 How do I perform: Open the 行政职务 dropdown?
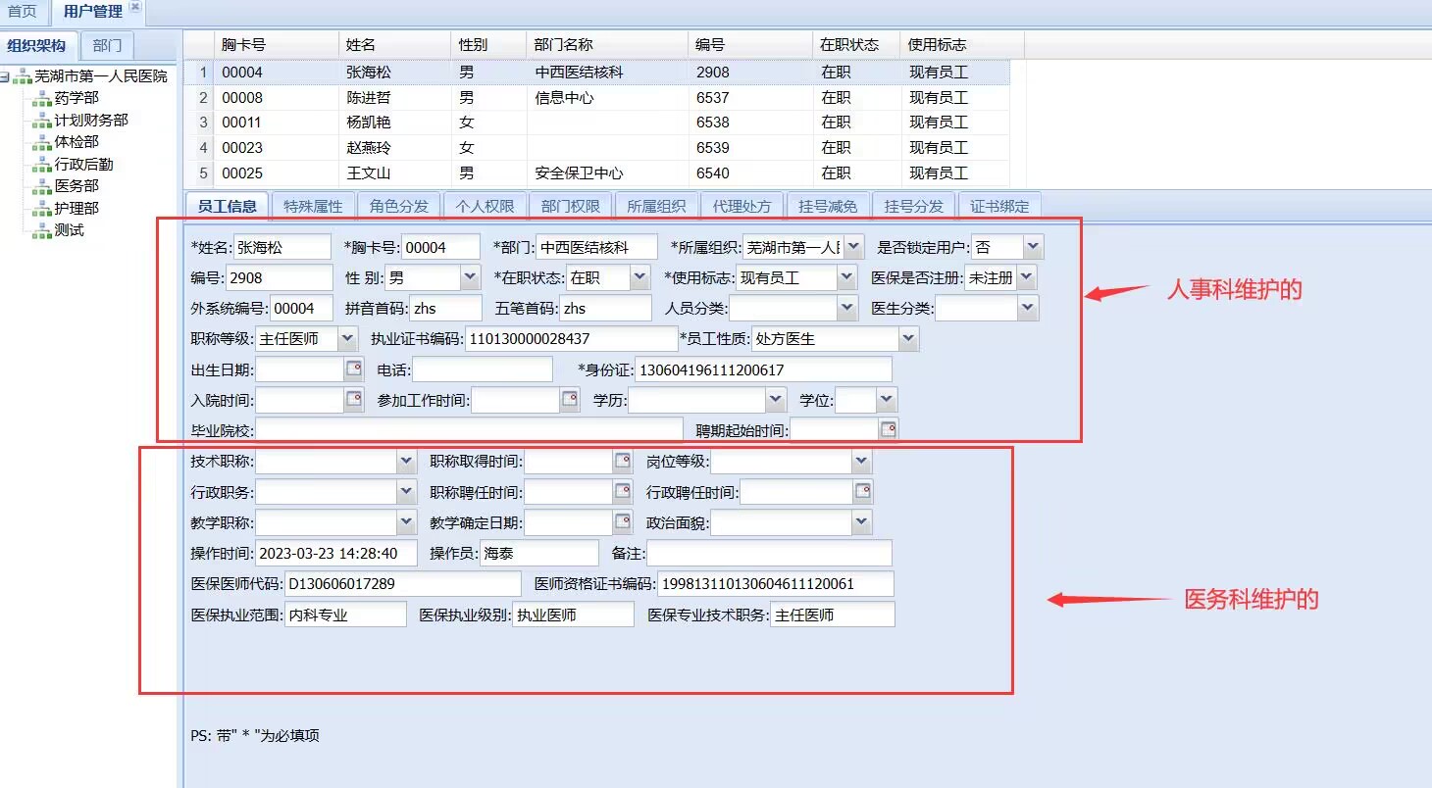click(x=406, y=492)
